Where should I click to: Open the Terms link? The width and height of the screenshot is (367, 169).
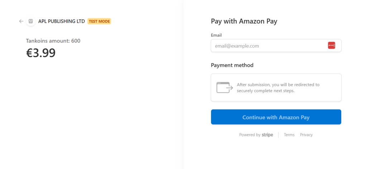point(289,135)
